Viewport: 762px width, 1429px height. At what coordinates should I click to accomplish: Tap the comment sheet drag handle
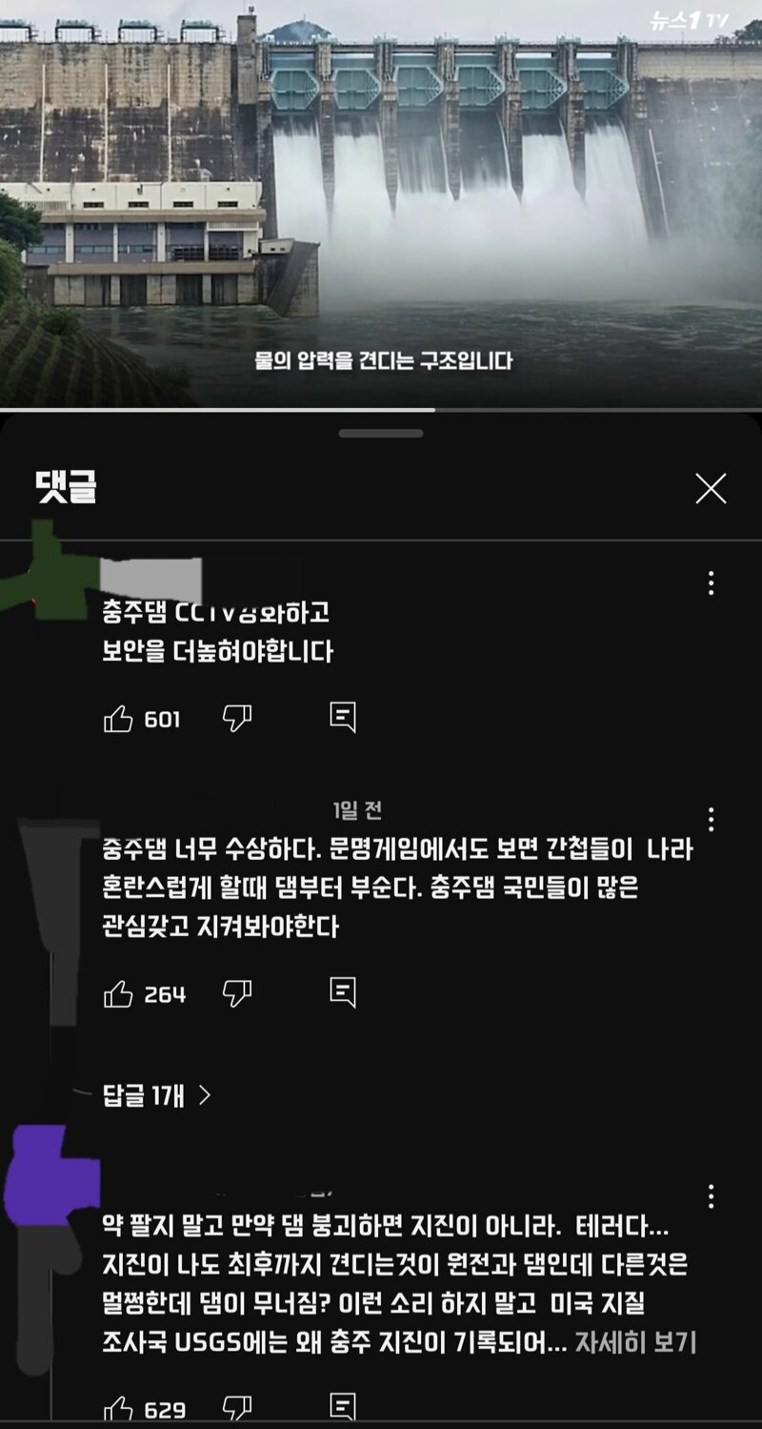point(381,434)
